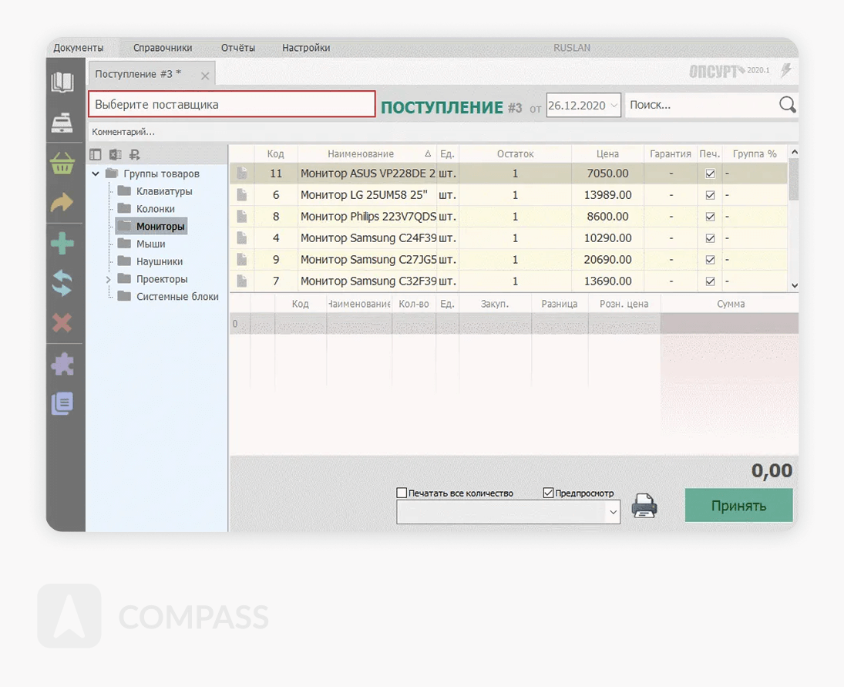The height and width of the screenshot is (687, 844).
Task: Click the cash register sidebar icon
Action: [62, 123]
